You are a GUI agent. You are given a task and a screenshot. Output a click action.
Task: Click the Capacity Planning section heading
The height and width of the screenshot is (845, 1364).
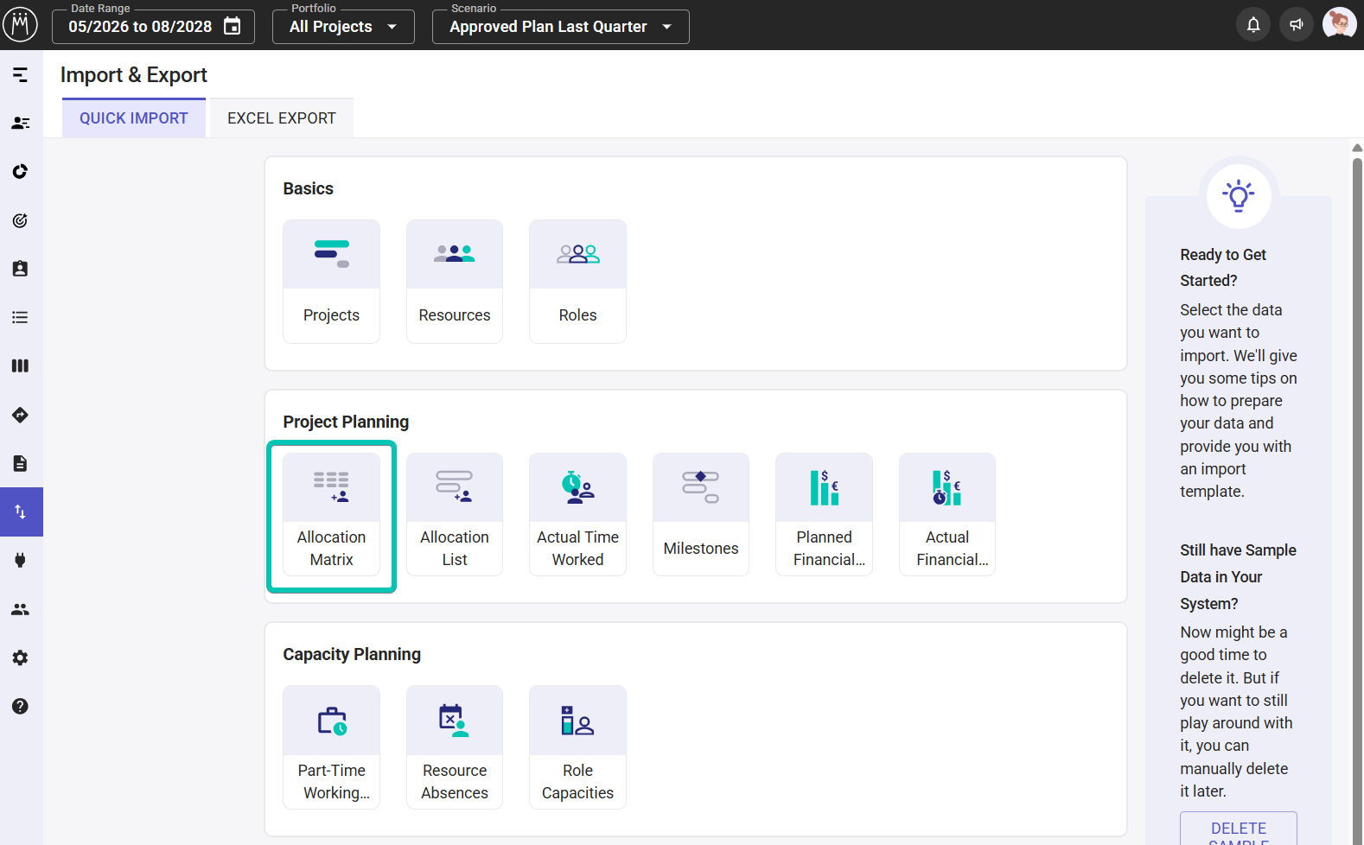pyautogui.click(x=352, y=654)
